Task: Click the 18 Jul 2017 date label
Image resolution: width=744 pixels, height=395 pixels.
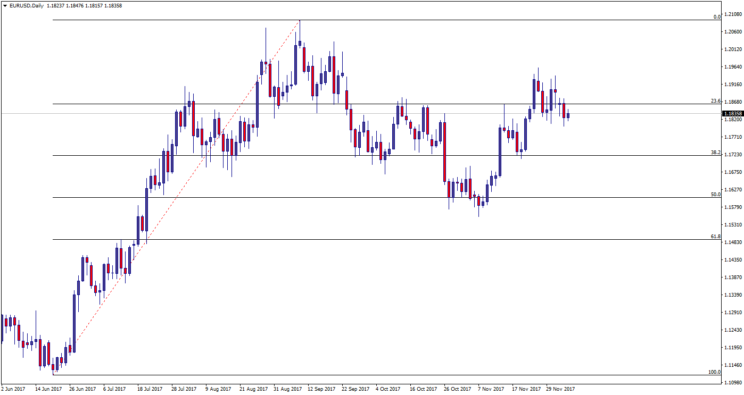Action: (x=151, y=389)
